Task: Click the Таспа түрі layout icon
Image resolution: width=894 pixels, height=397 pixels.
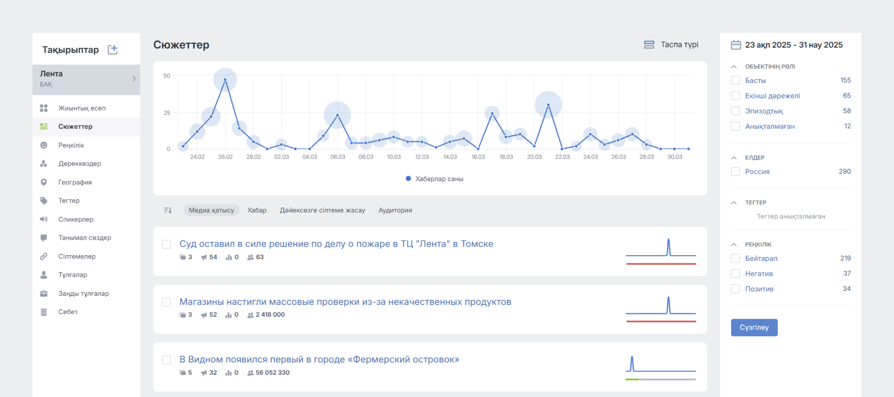Action: (x=649, y=45)
